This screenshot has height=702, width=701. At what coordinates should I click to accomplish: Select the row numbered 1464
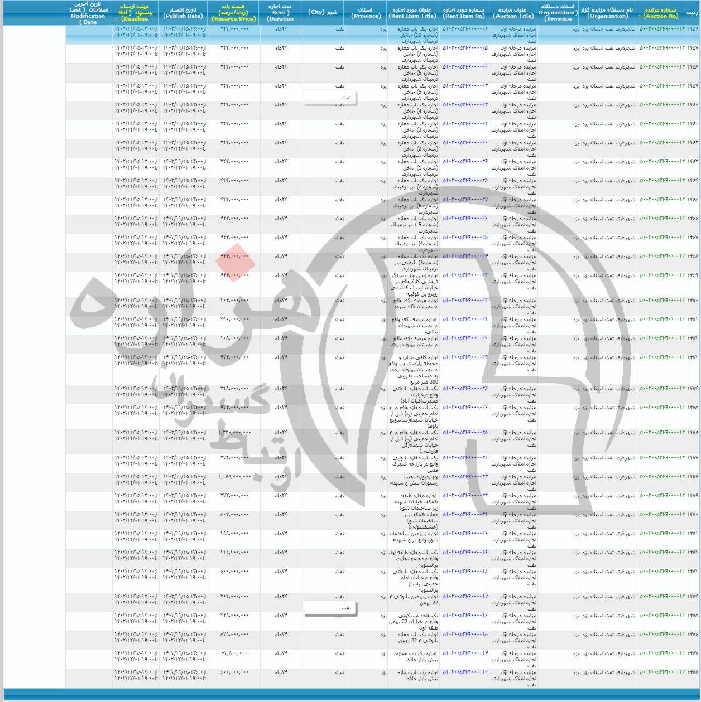tap(693, 181)
